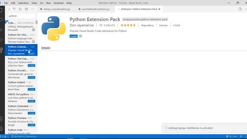This screenshot has height=139, width=247.
Task: Click the notification info icon
Action: (x=166, y=128)
